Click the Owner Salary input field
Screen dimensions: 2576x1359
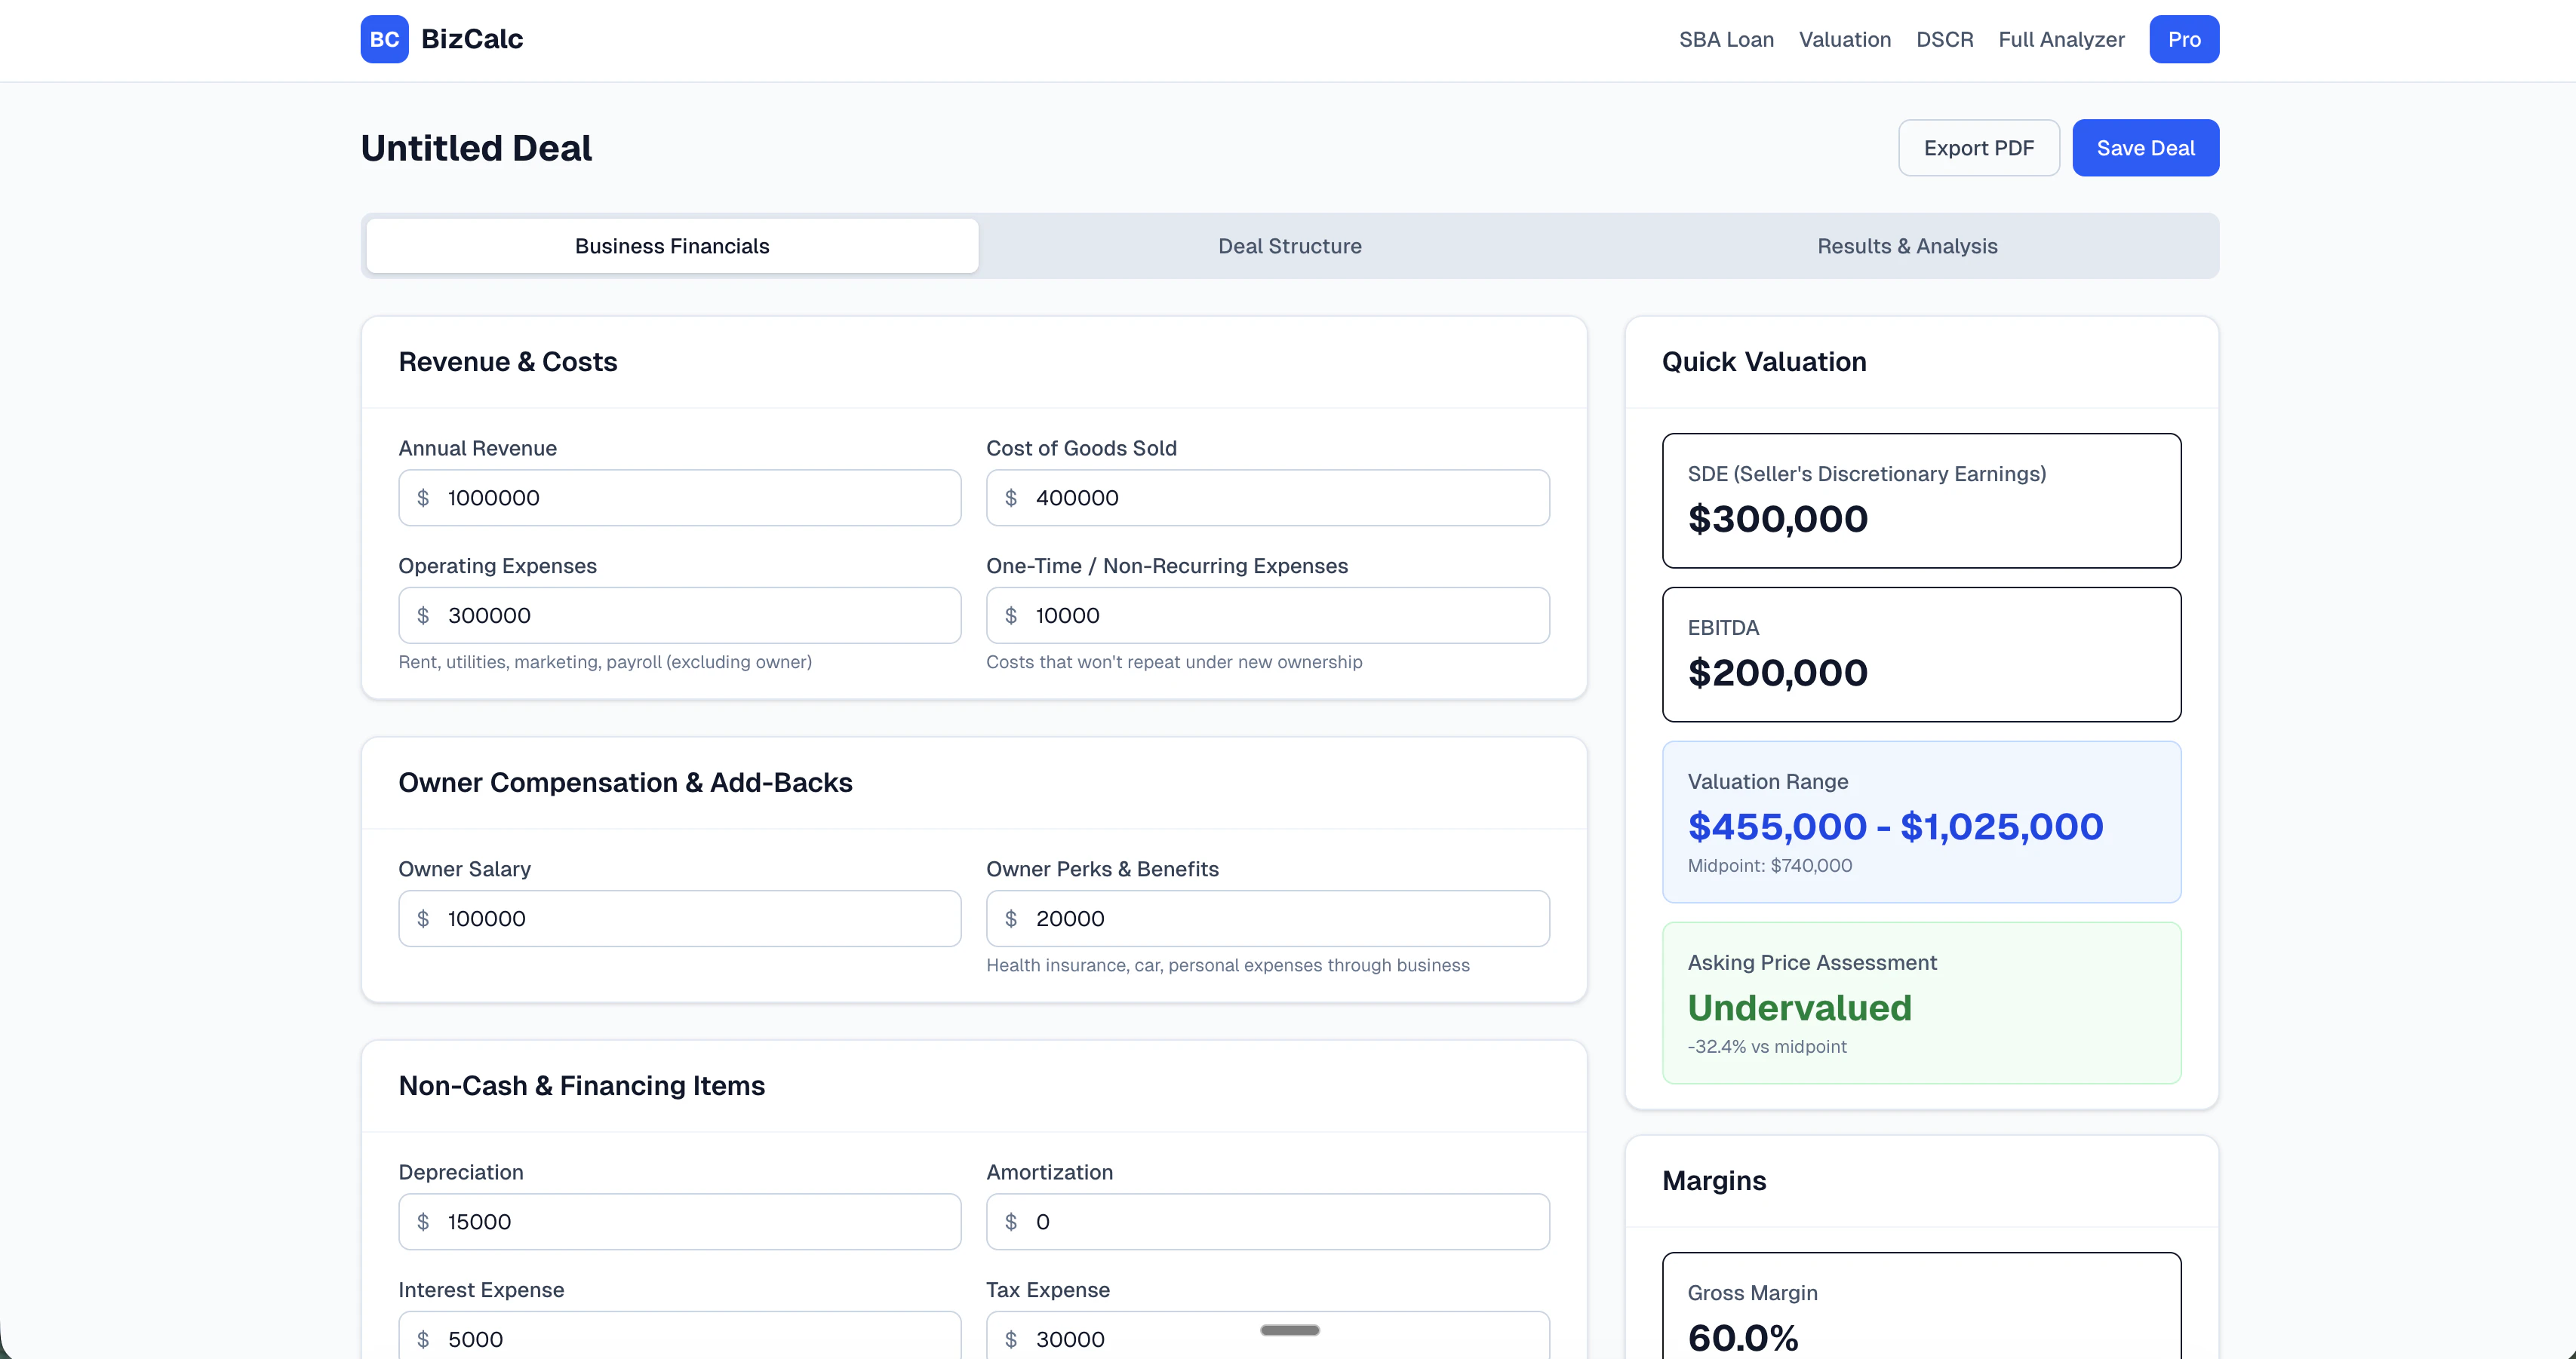point(680,919)
